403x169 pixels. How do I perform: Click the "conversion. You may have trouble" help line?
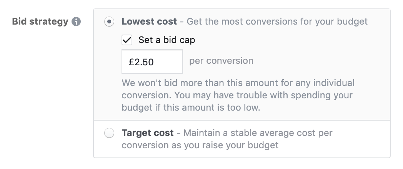(237, 95)
